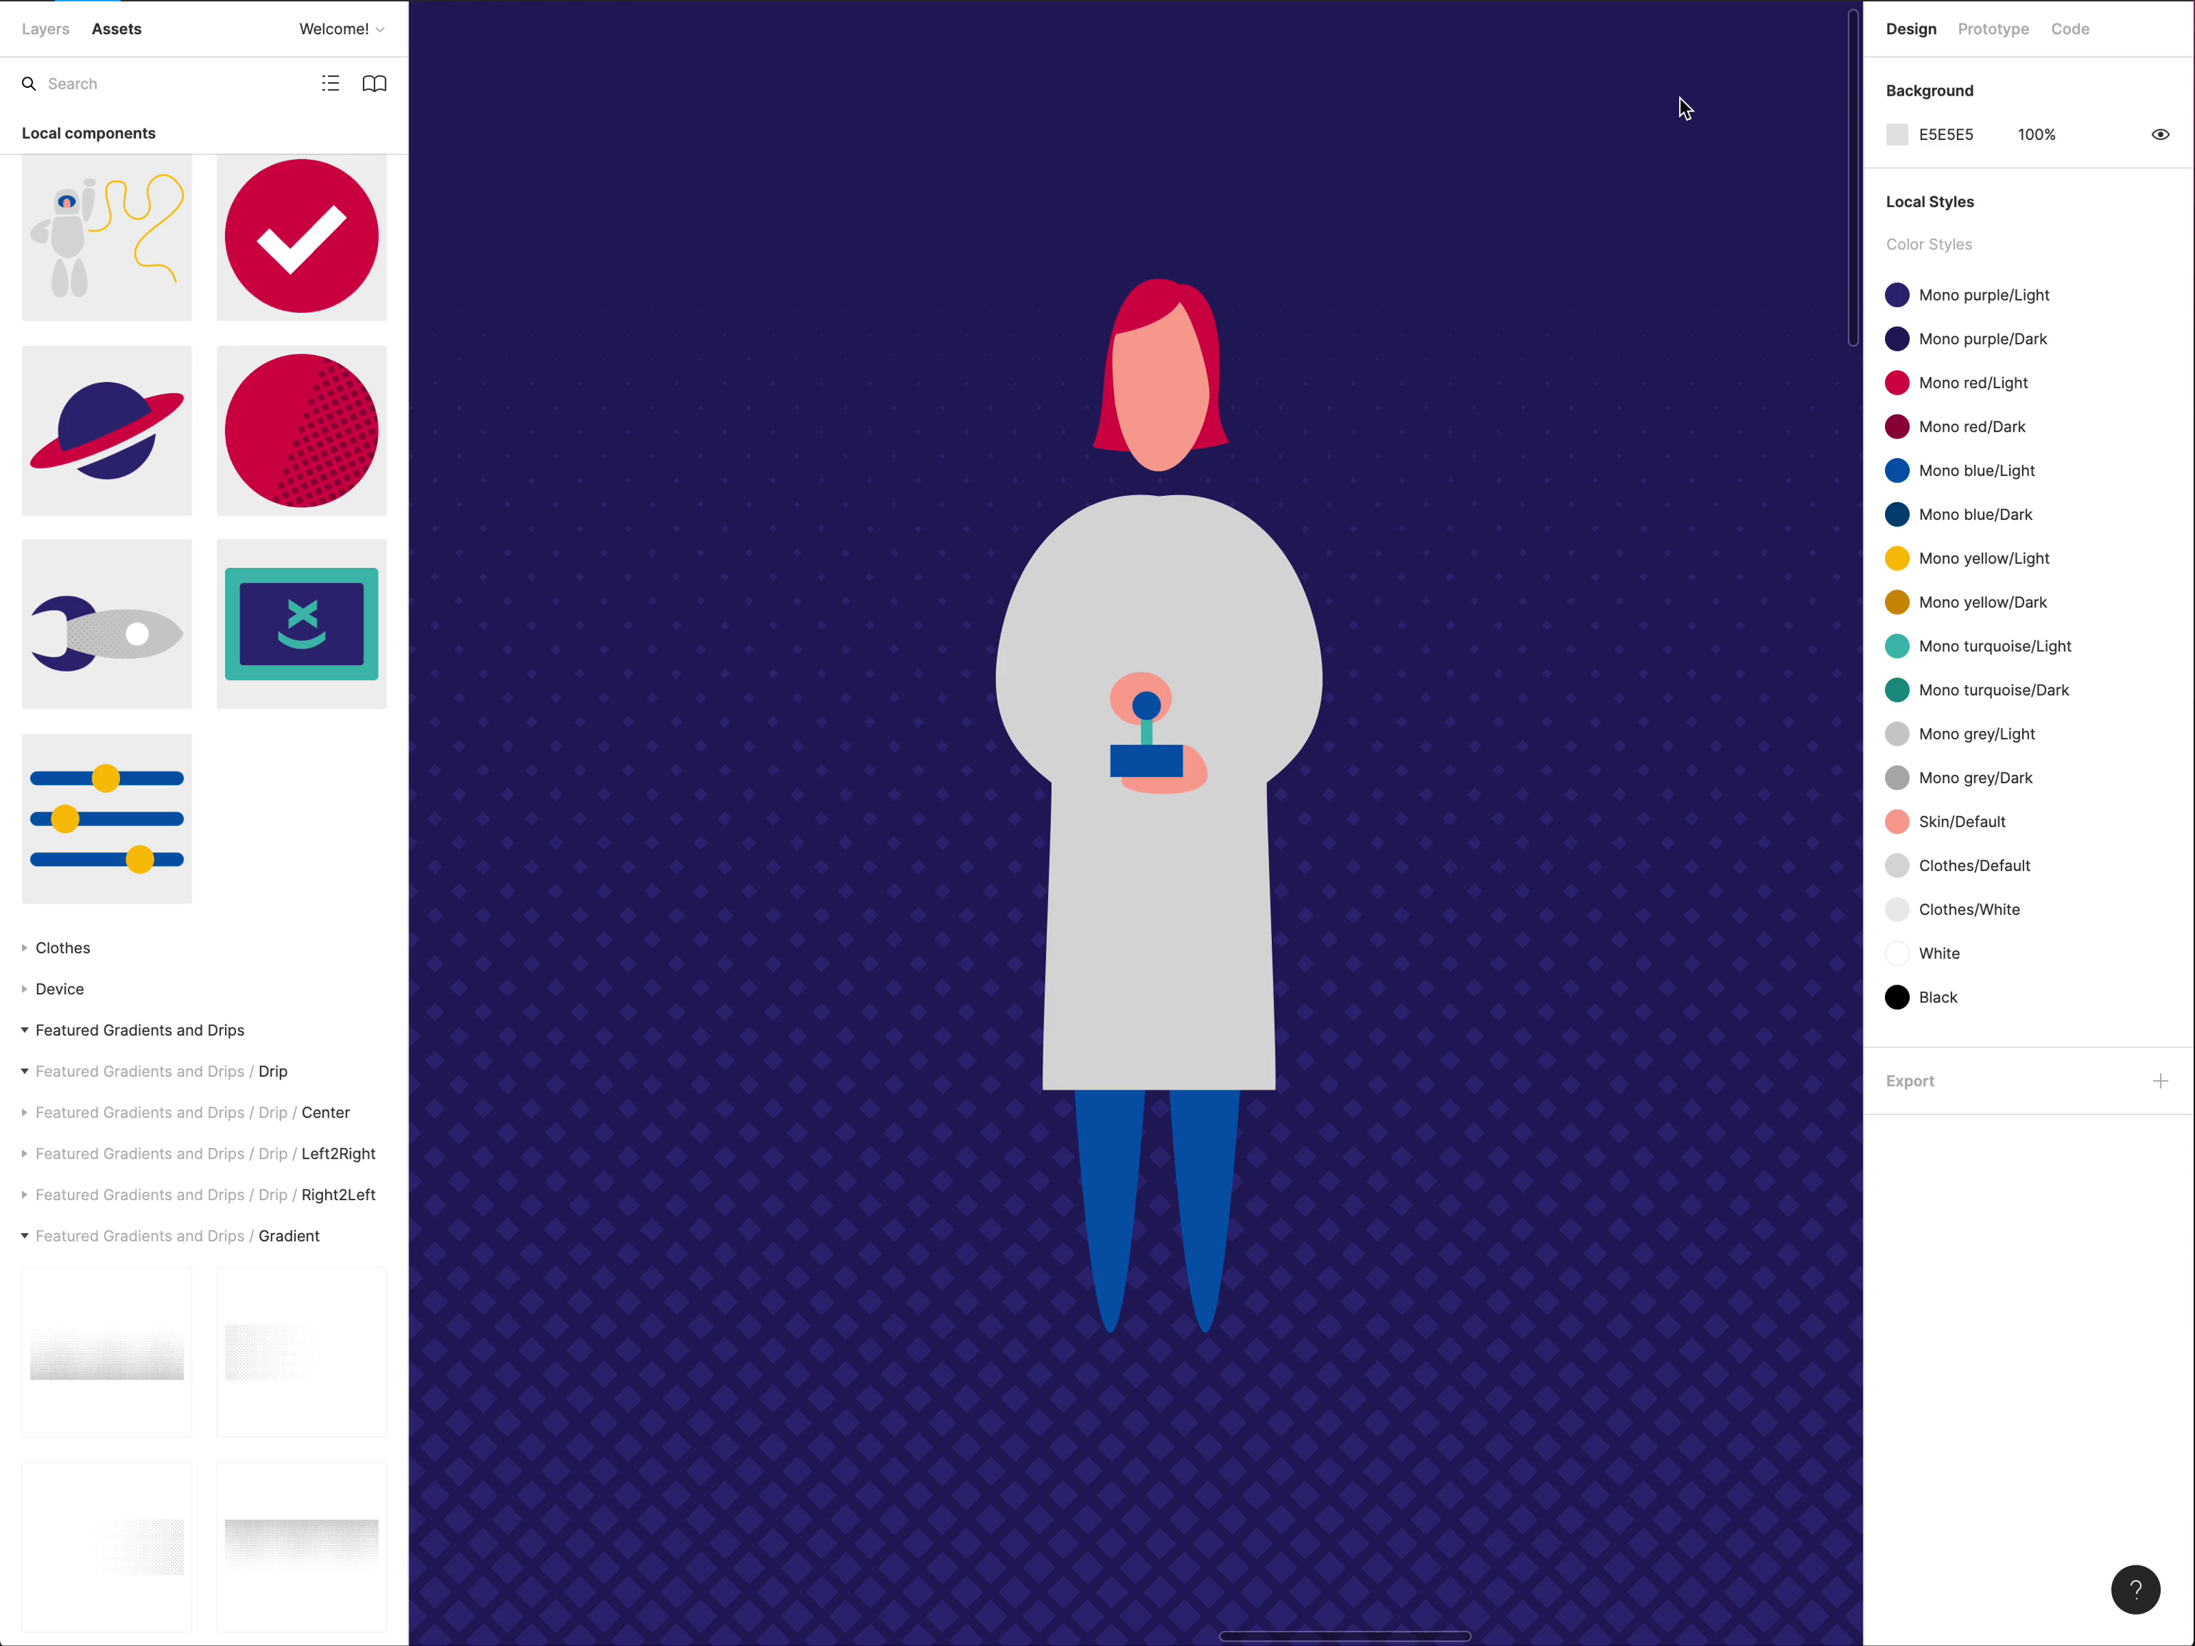The width and height of the screenshot is (2195, 1646).
Task: Select the ringed planet component thumbnail
Action: click(107, 431)
